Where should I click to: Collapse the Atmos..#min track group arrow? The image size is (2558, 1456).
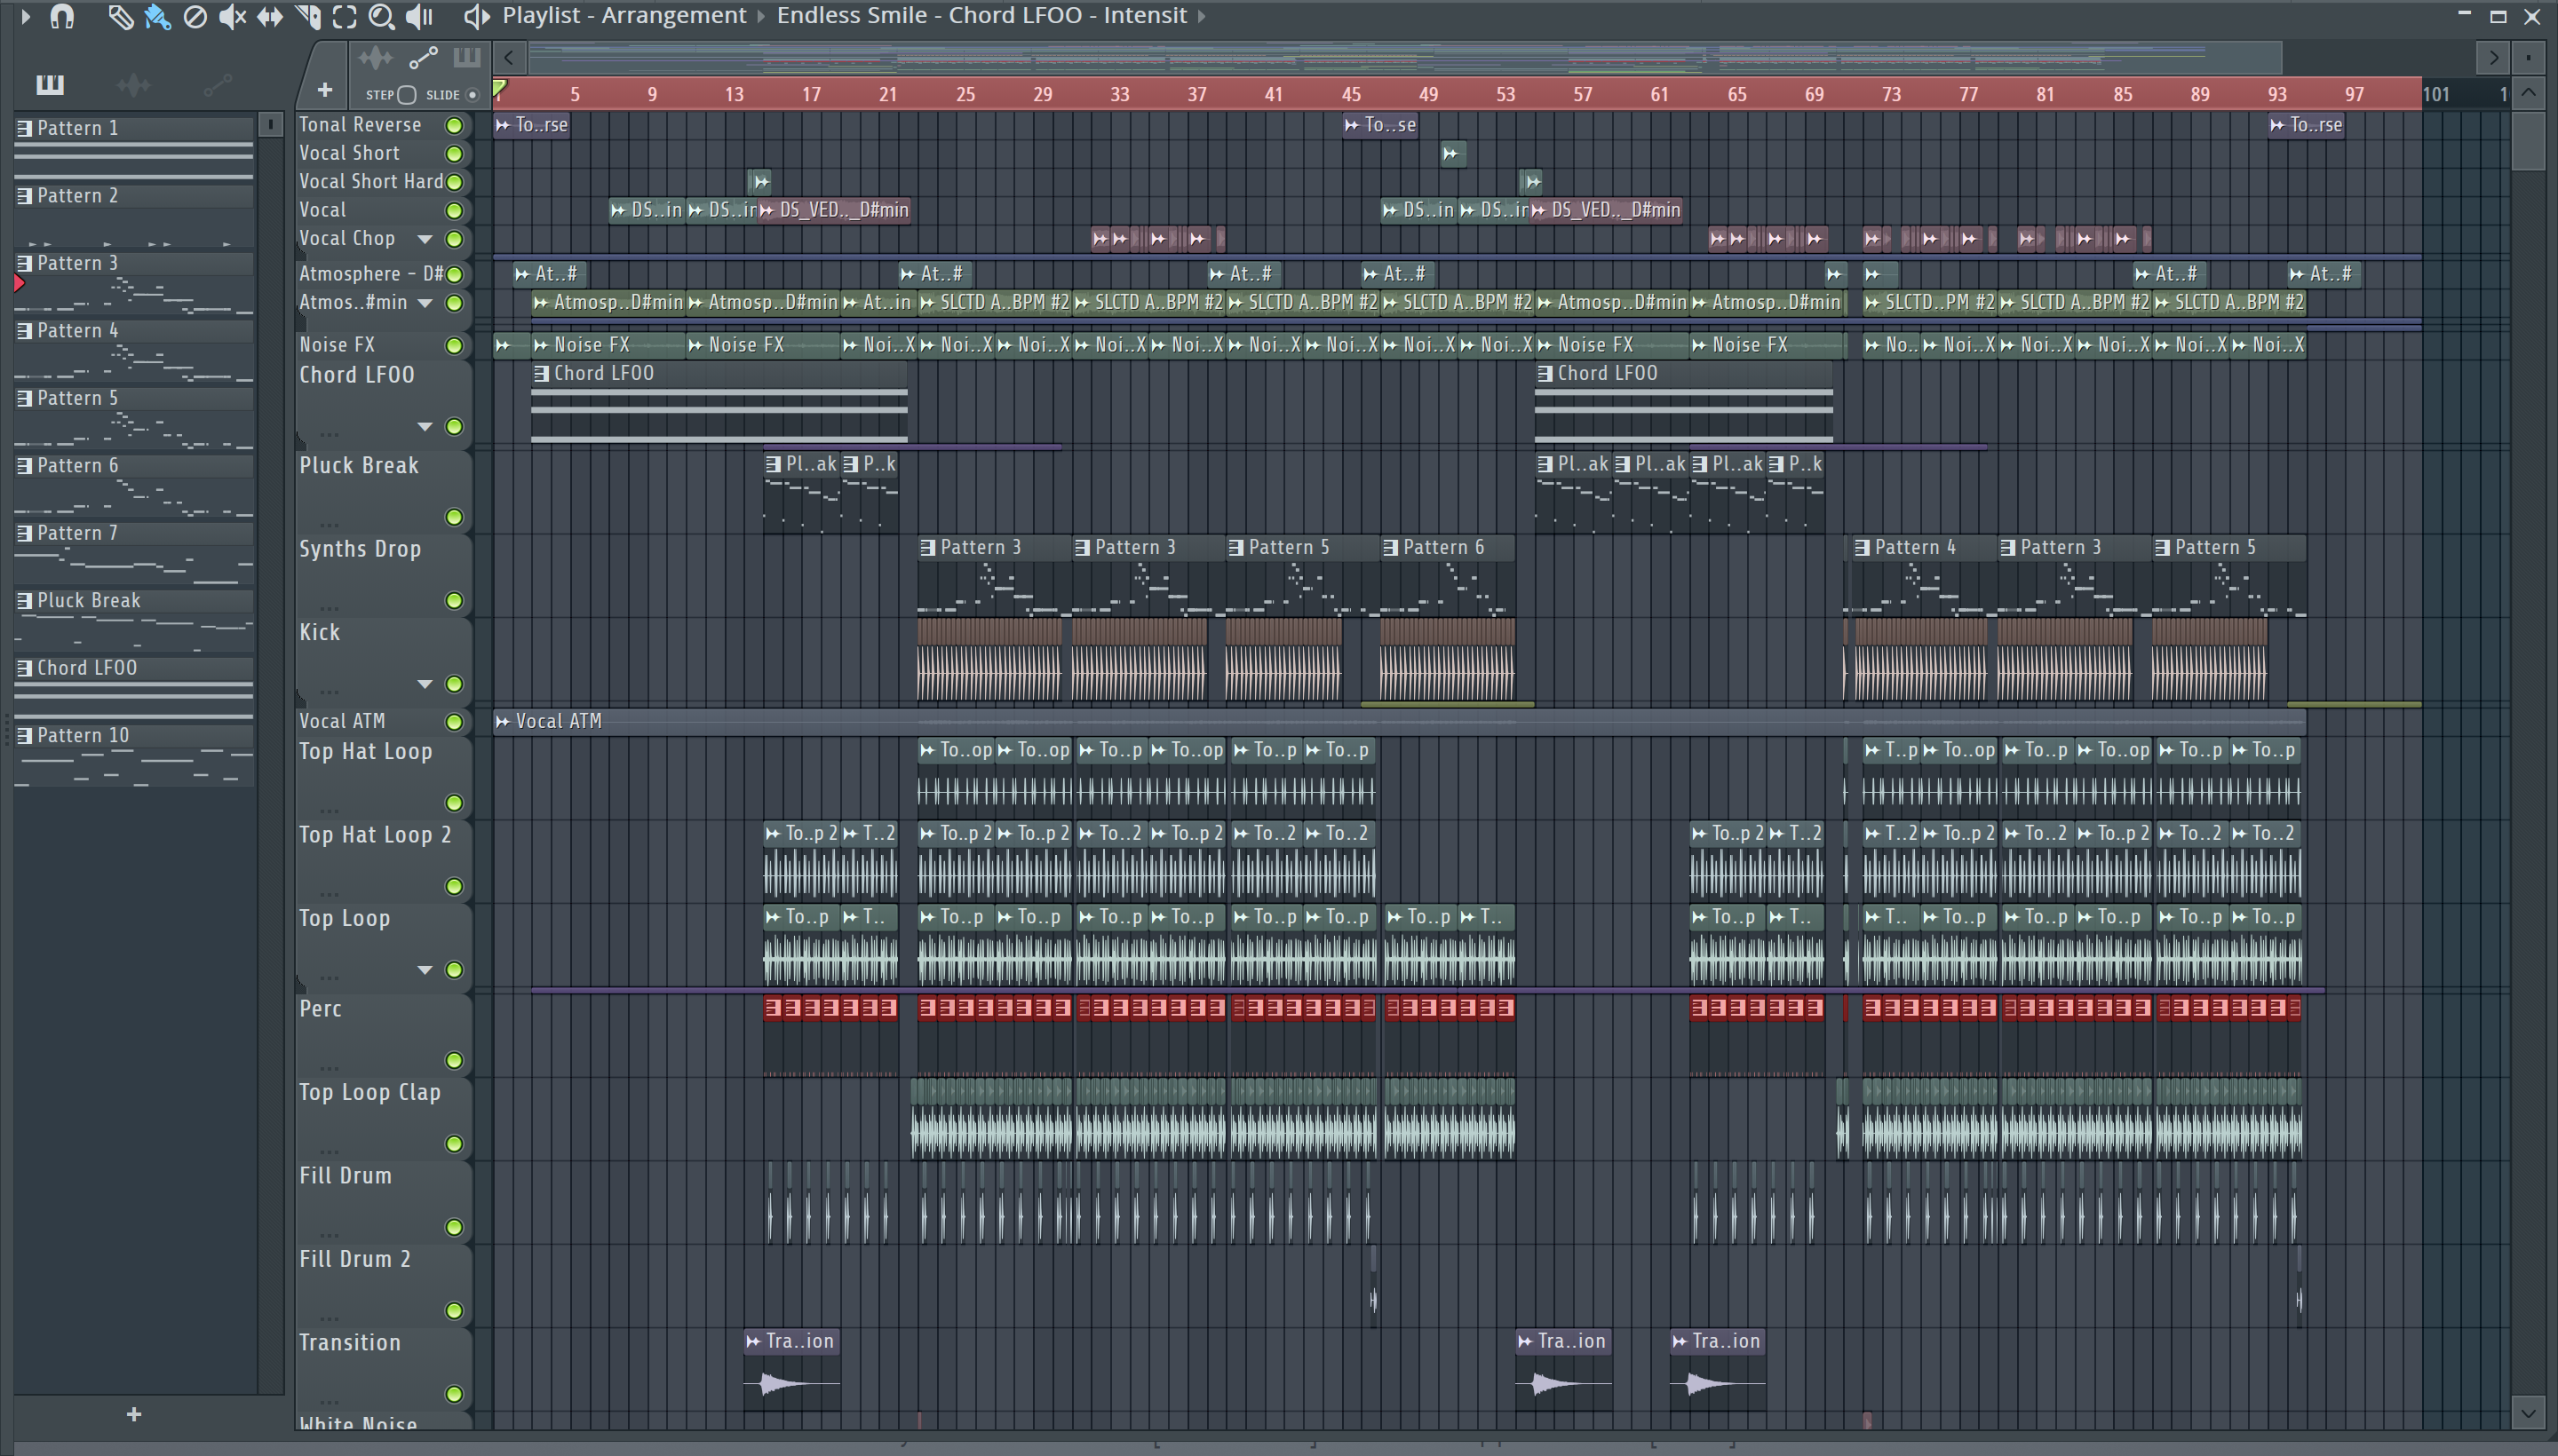pos(425,304)
